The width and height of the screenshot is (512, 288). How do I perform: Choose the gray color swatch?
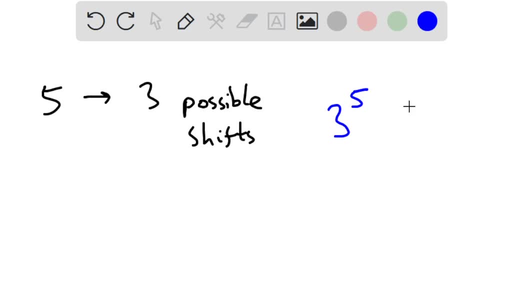tap(337, 21)
